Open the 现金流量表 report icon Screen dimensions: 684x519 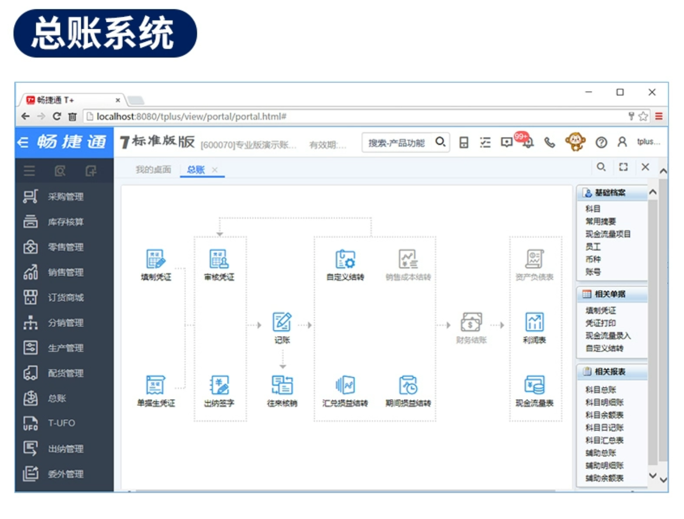tap(534, 385)
